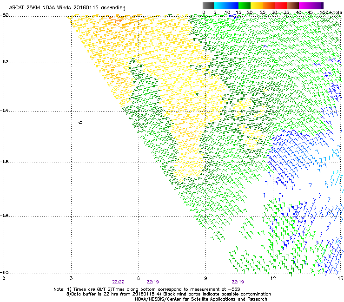Click the magenta-purple 40-50 knots scale segment
This screenshot has width=344, height=302.
(311, 6)
